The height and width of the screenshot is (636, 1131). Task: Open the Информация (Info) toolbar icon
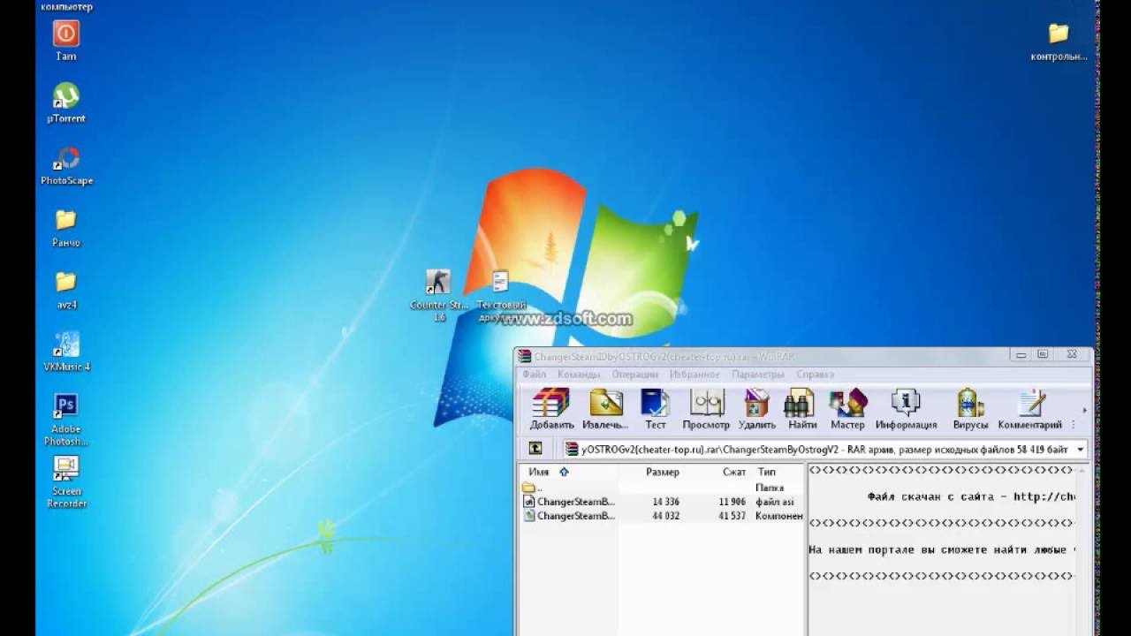pos(906,408)
